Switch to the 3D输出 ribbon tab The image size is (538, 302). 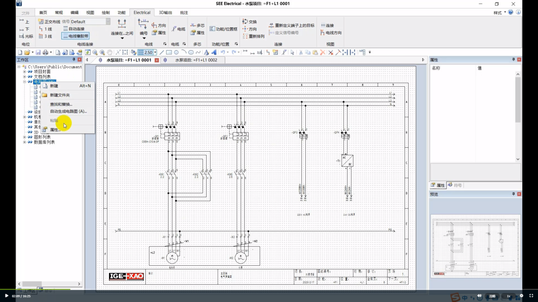165,13
